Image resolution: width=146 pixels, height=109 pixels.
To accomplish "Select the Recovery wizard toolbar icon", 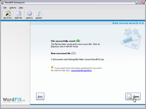I will point(8,15).
